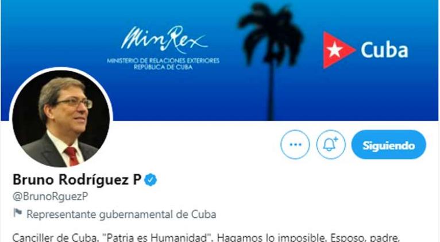Image resolution: width=440 pixels, height=242 pixels.
Task: Click the Ministerio de Relaciones Exteriores subtitle
Action: (163, 60)
